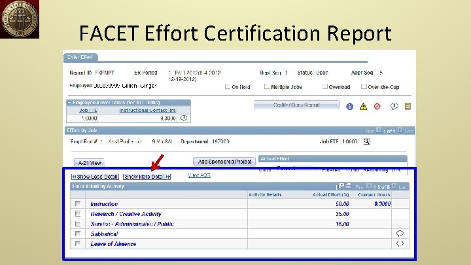Click the Service effort value 15.00
Screen dimensions: 471x265
(x=342, y=224)
